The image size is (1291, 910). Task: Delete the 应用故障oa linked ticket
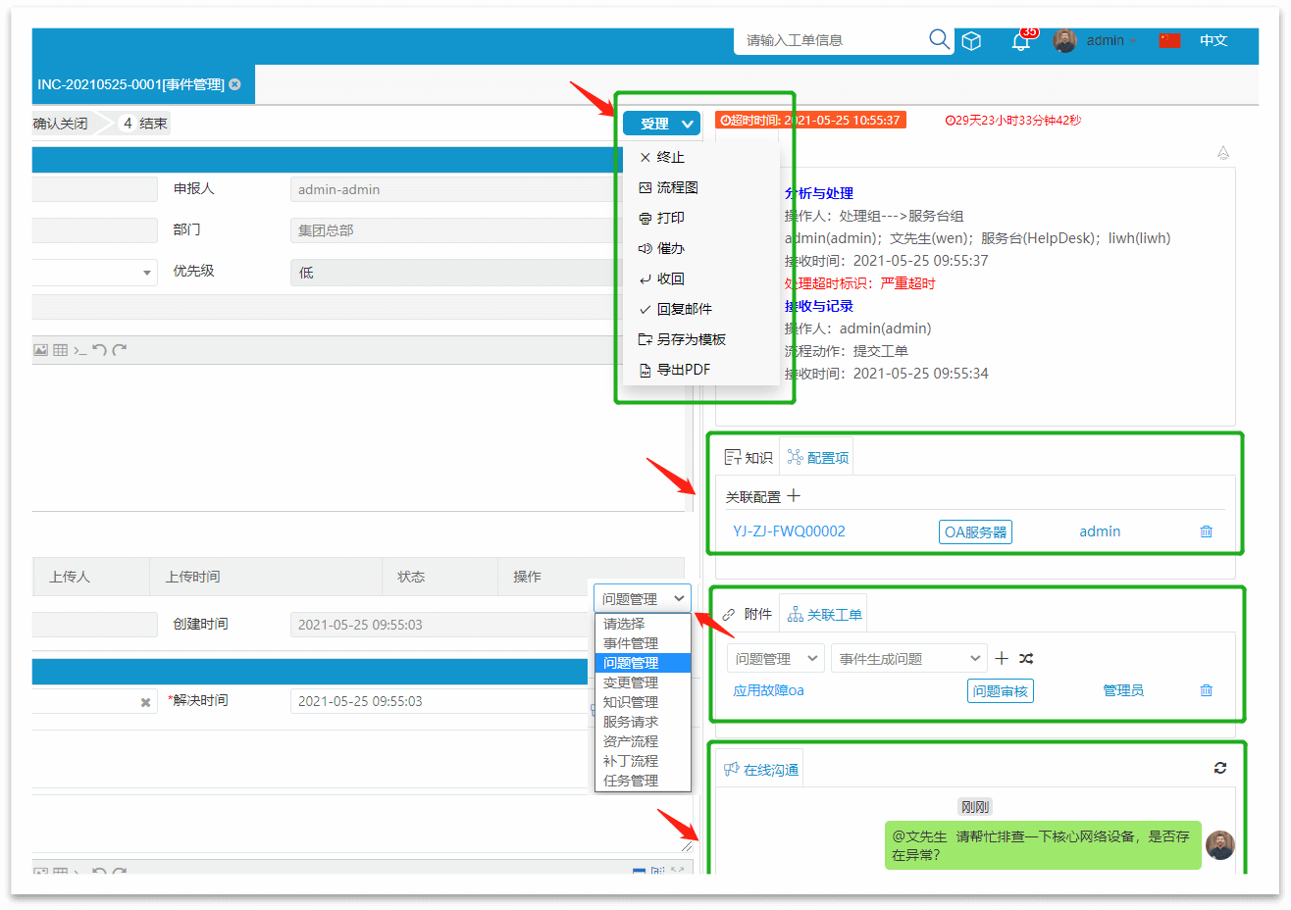tap(1206, 690)
